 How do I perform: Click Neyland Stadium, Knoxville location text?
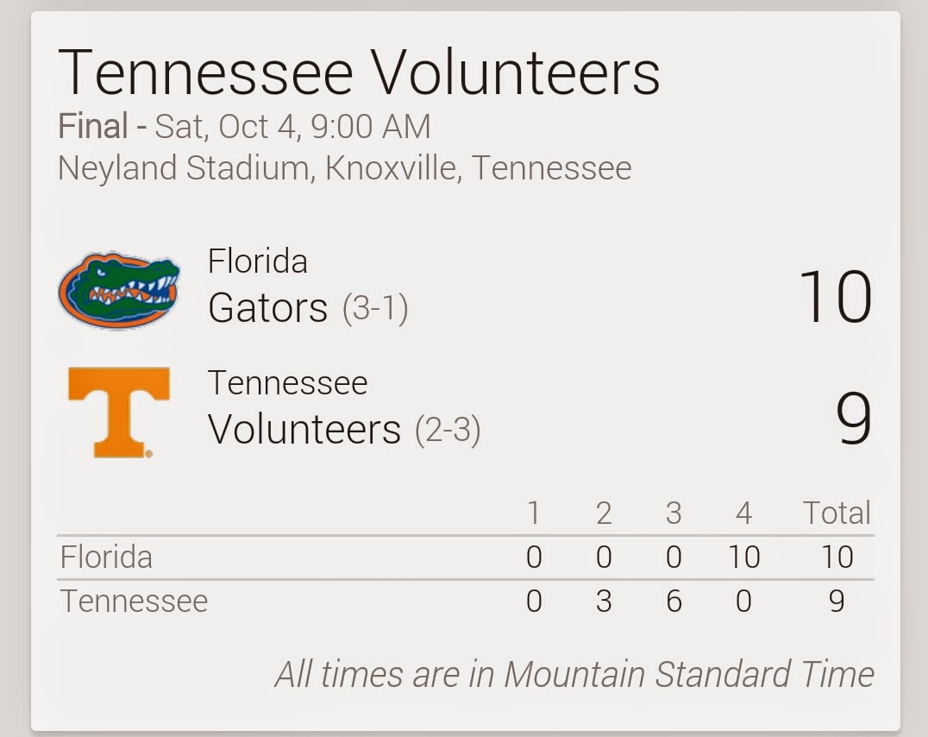point(344,167)
